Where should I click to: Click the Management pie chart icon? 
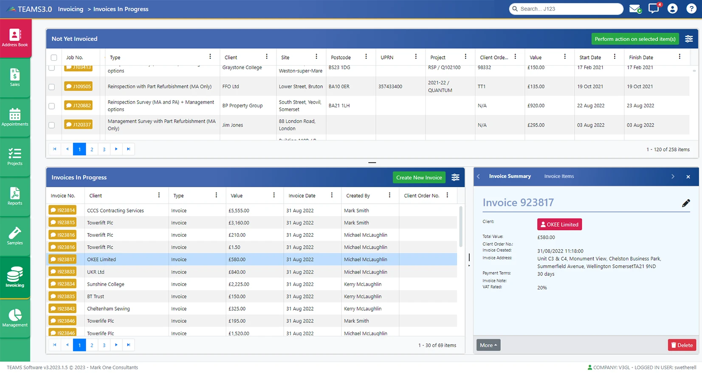(x=15, y=318)
